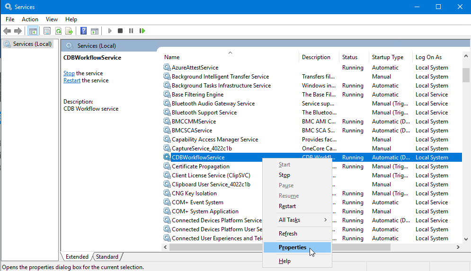Click the Start Service play icon
Image resolution: width=471 pixels, height=271 pixels.
tap(110, 31)
